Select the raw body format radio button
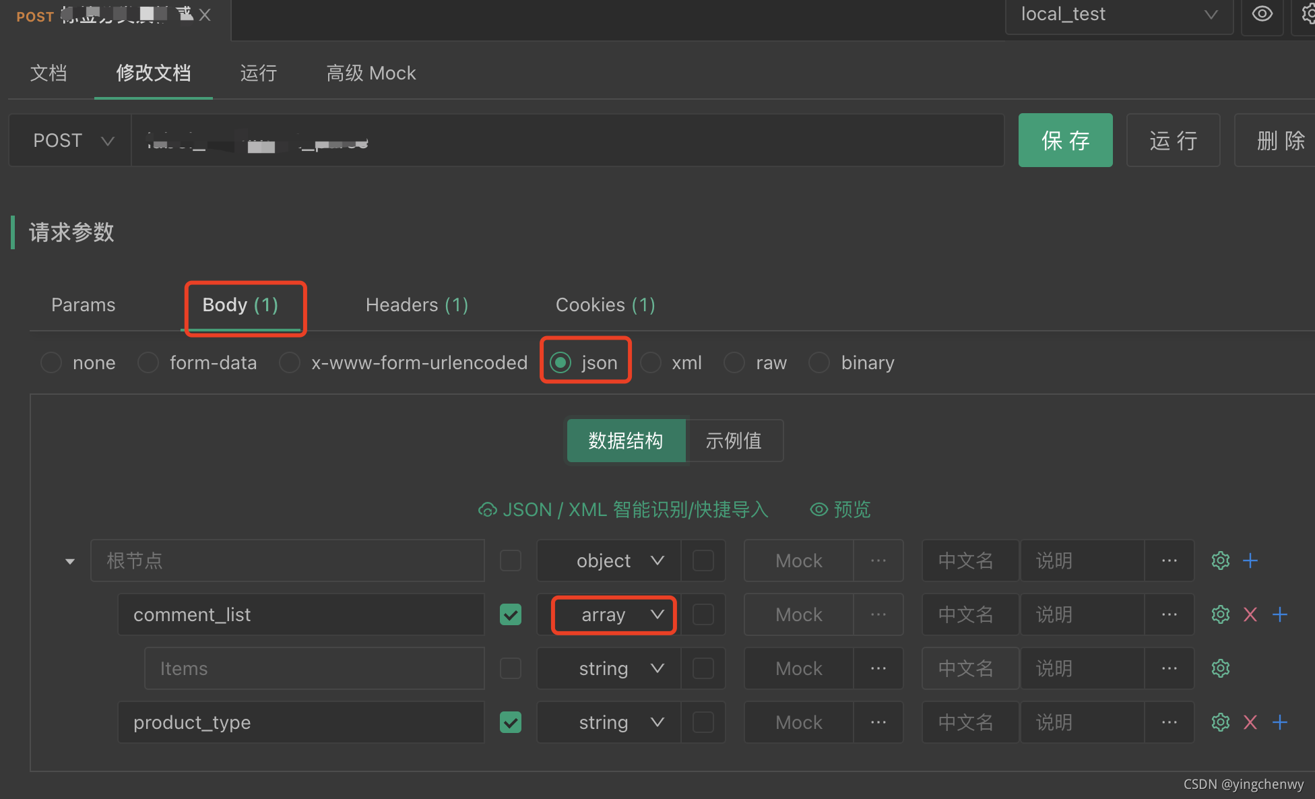This screenshot has height=799, width=1315. (734, 362)
